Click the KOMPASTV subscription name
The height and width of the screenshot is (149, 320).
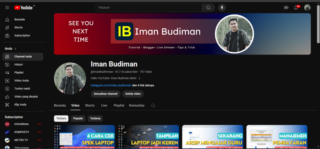pyautogui.click(x=22, y=132)
